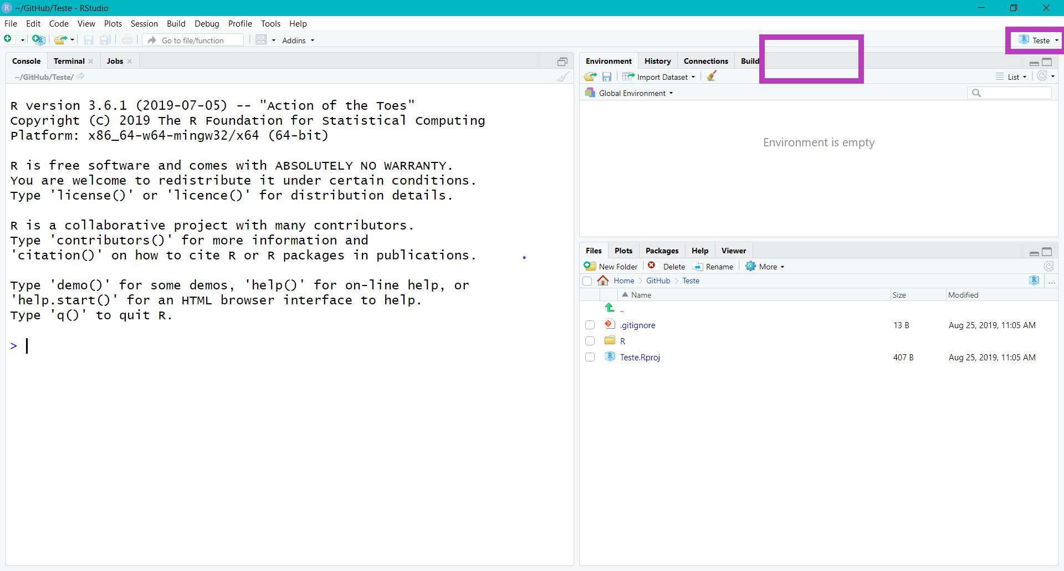Click the workspace panes layout icon
Screen dimensions: 1064x571
click(262, 40)
